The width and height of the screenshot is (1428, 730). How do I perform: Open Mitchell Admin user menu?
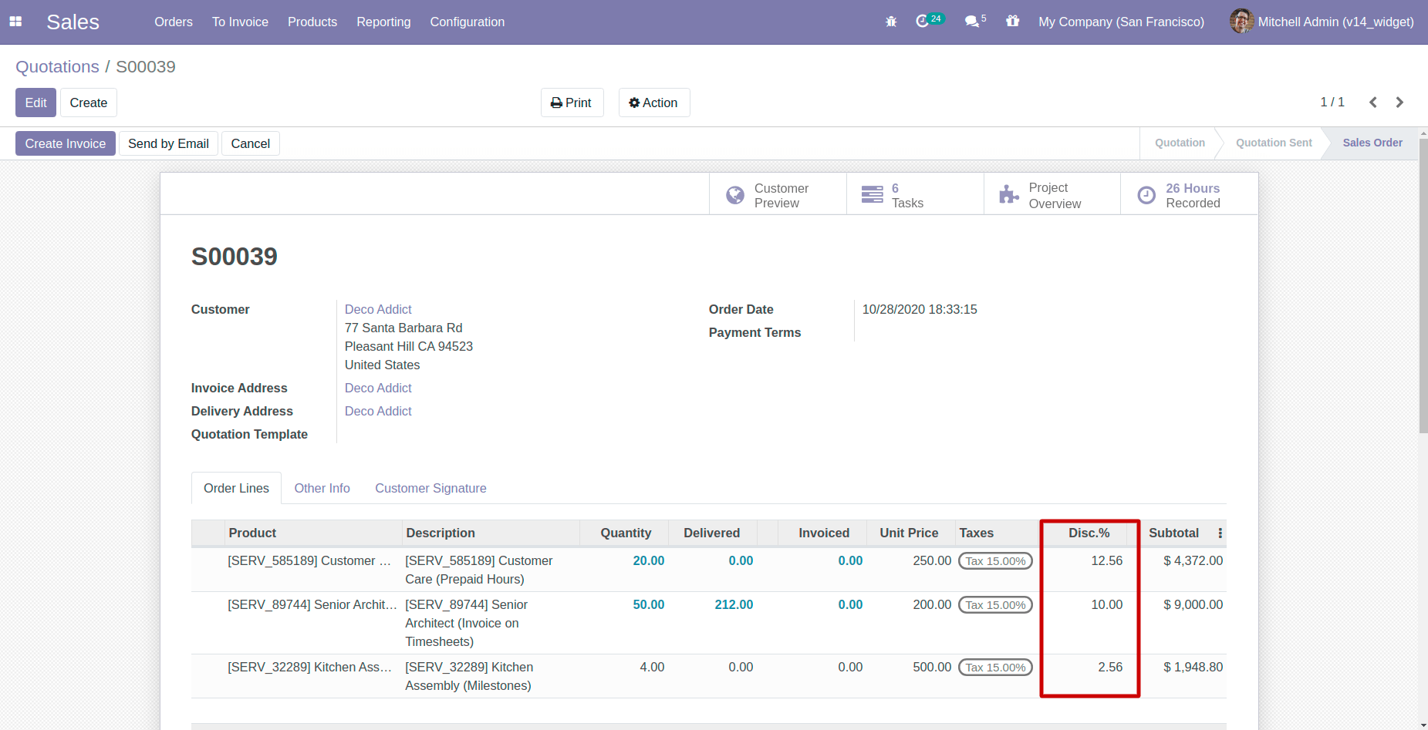click(1322, 22)
